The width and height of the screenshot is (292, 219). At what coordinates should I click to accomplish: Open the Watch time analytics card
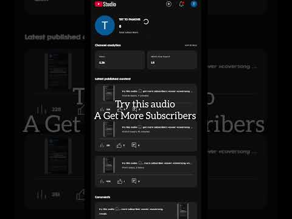[x=172, y=60]
